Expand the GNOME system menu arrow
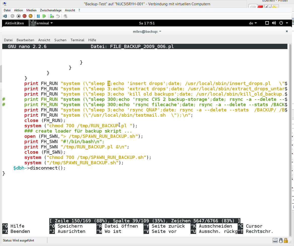 click(287, 23)
